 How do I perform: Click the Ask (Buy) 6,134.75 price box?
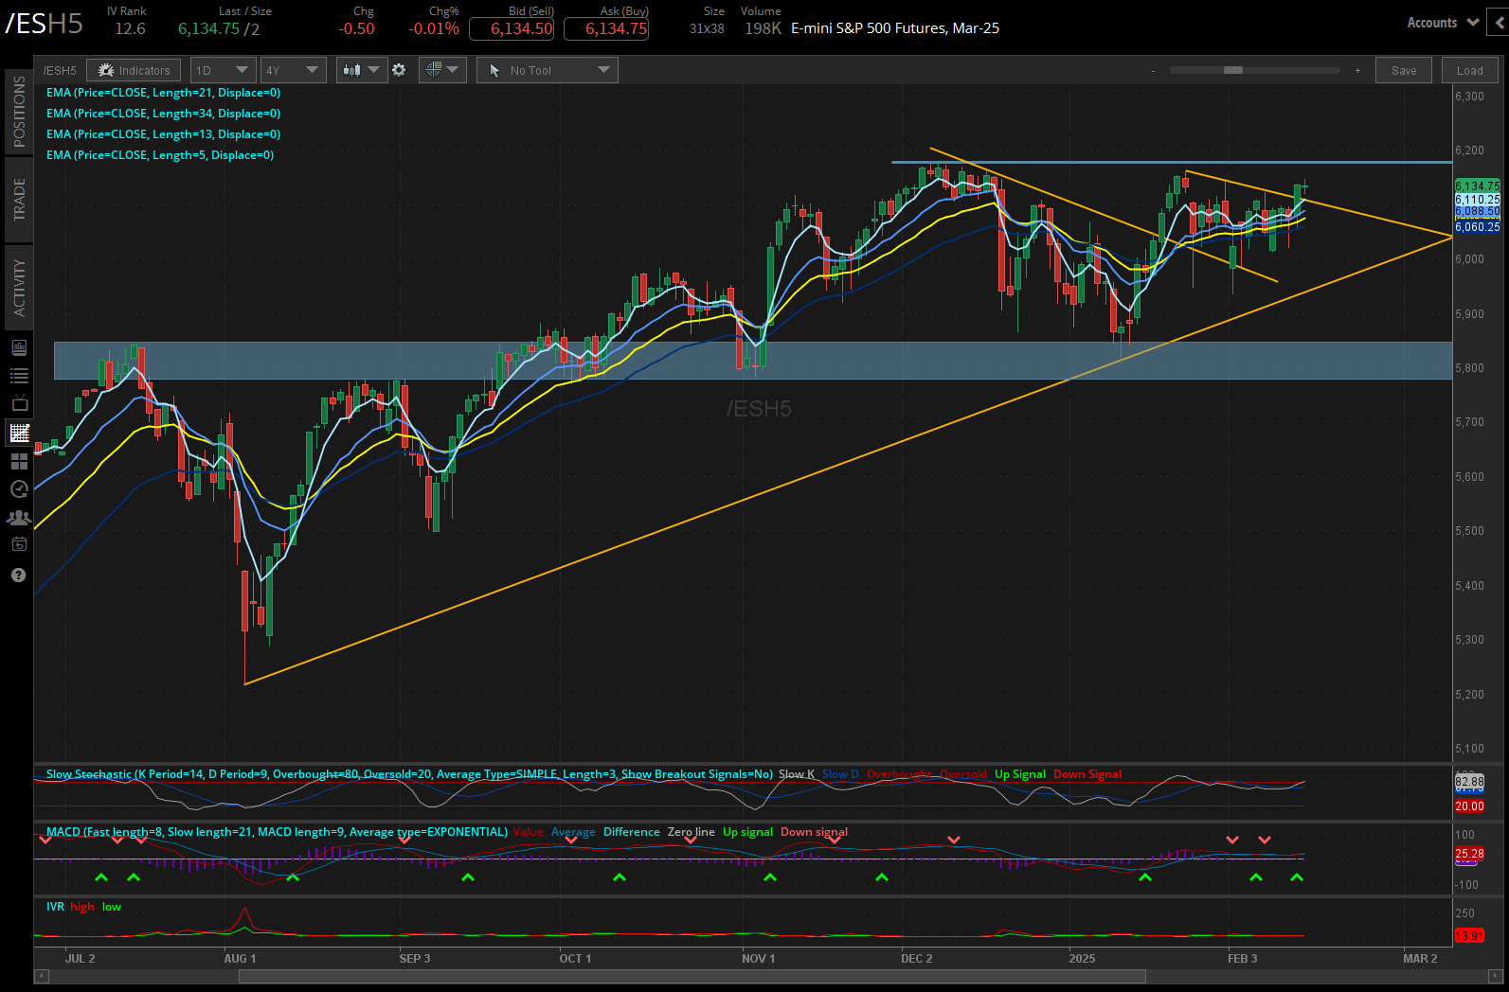pos(606,28)
